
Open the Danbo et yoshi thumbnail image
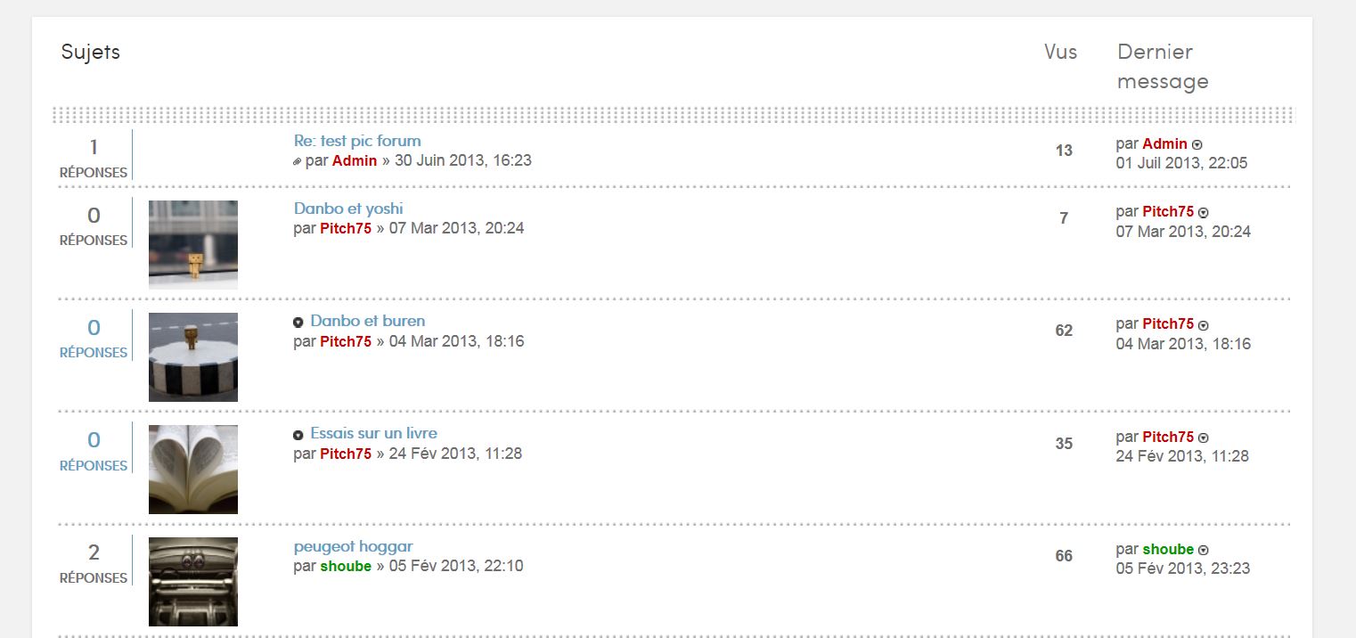pyautogui.click(x=193, y=244)
